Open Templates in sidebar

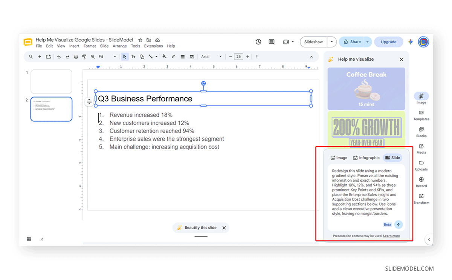tap(421, 115)
